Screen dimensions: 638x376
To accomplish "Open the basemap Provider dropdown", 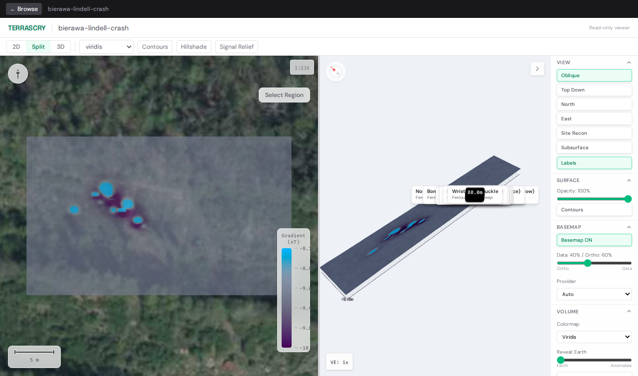I will (x=594, y=294).
